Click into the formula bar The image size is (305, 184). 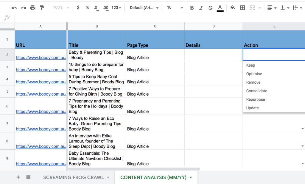[160, 18]
